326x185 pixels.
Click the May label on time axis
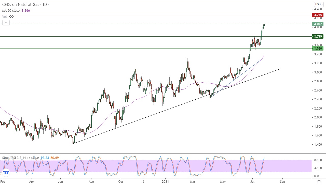(223, 182)
